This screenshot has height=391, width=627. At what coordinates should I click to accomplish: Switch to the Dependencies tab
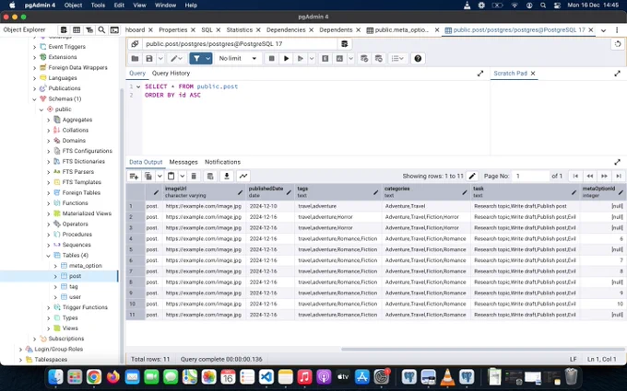(x=286, y=30)
